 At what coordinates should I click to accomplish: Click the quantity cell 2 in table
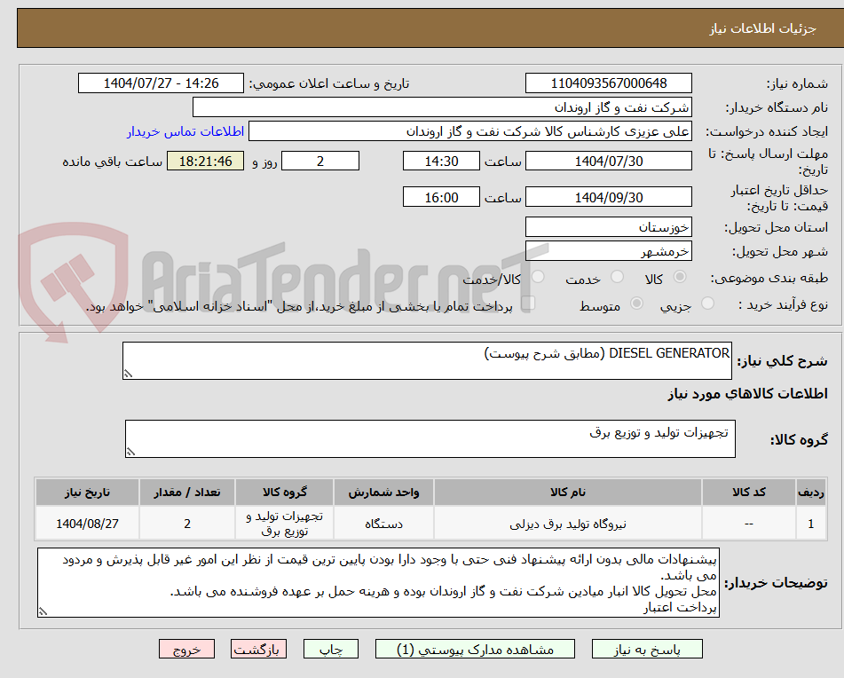186,524
